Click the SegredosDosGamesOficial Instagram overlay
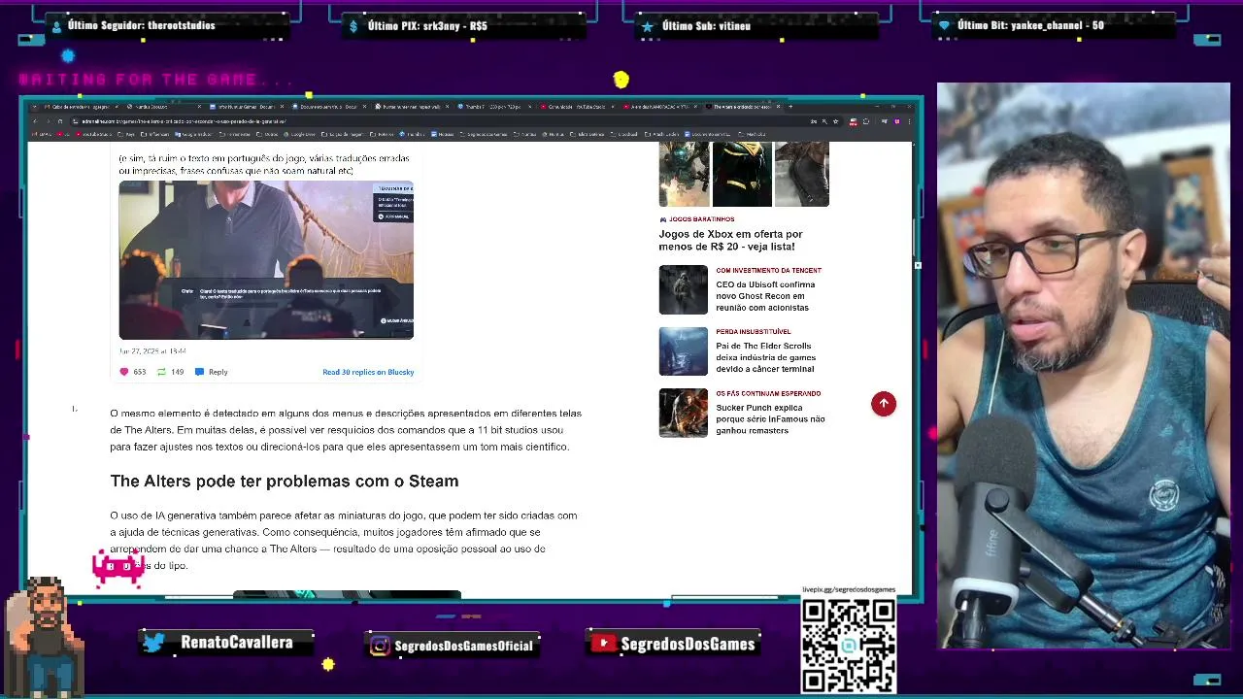The width and height of the screenshot is (1243, 699). pos(453,646)
